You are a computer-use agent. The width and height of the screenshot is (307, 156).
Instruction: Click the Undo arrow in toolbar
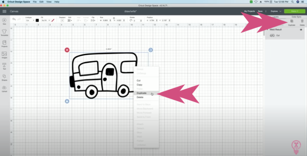point(14,20)
